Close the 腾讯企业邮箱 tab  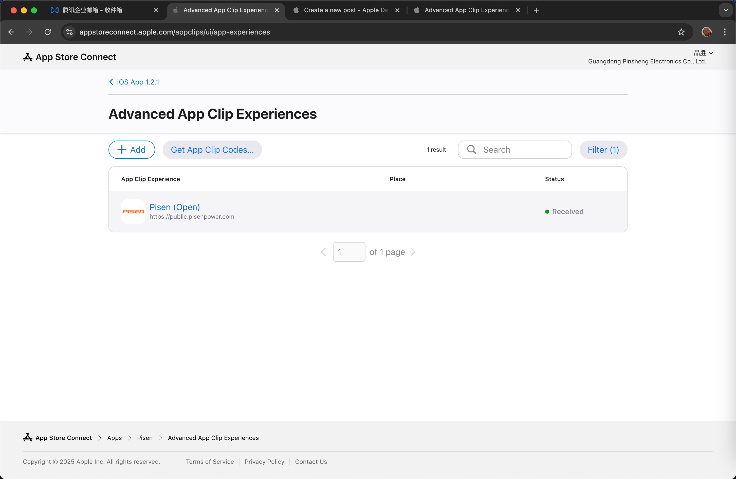coord(156,10)
